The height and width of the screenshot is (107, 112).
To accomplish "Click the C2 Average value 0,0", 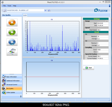I will tap(103, 45).
